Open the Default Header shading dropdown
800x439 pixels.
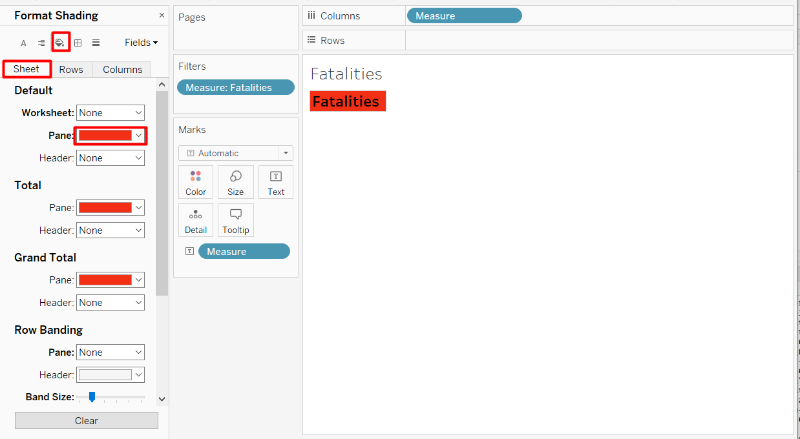(111, 158)
